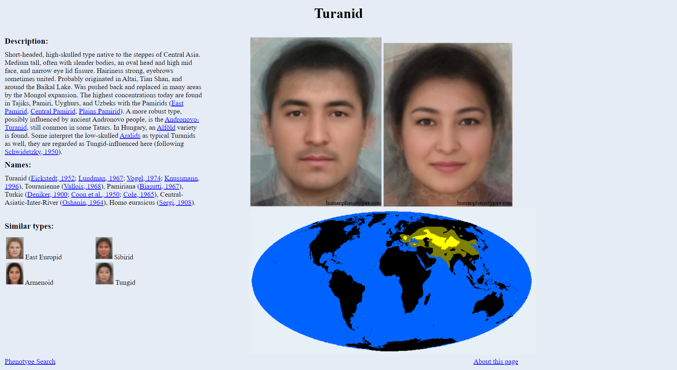Select the Sibirid label

coord(124,257)
